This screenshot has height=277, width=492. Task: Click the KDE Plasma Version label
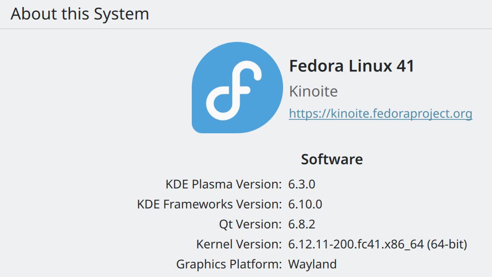[x=223, y=184]
